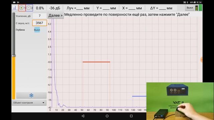Select the red gate line on graph

96,62
